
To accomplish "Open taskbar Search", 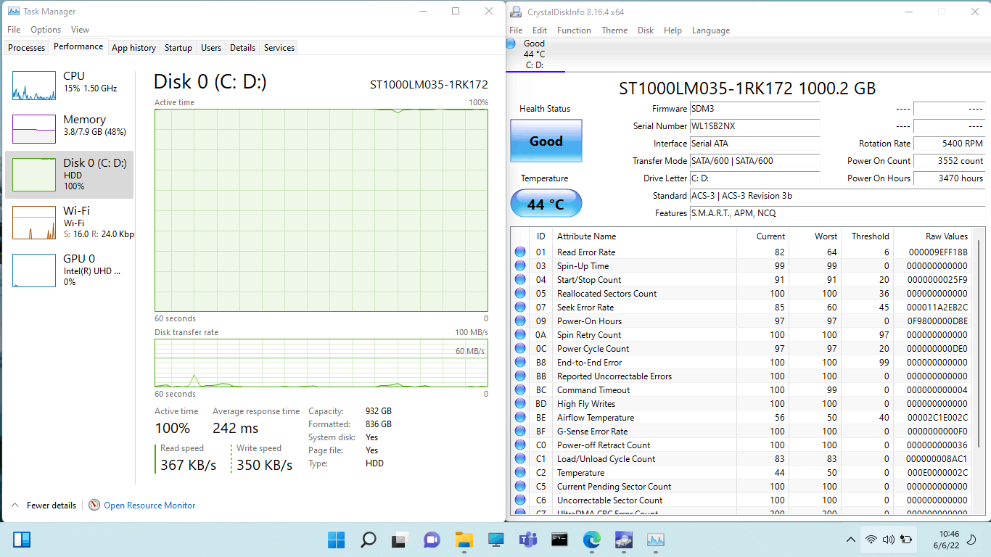I will 368,540.
